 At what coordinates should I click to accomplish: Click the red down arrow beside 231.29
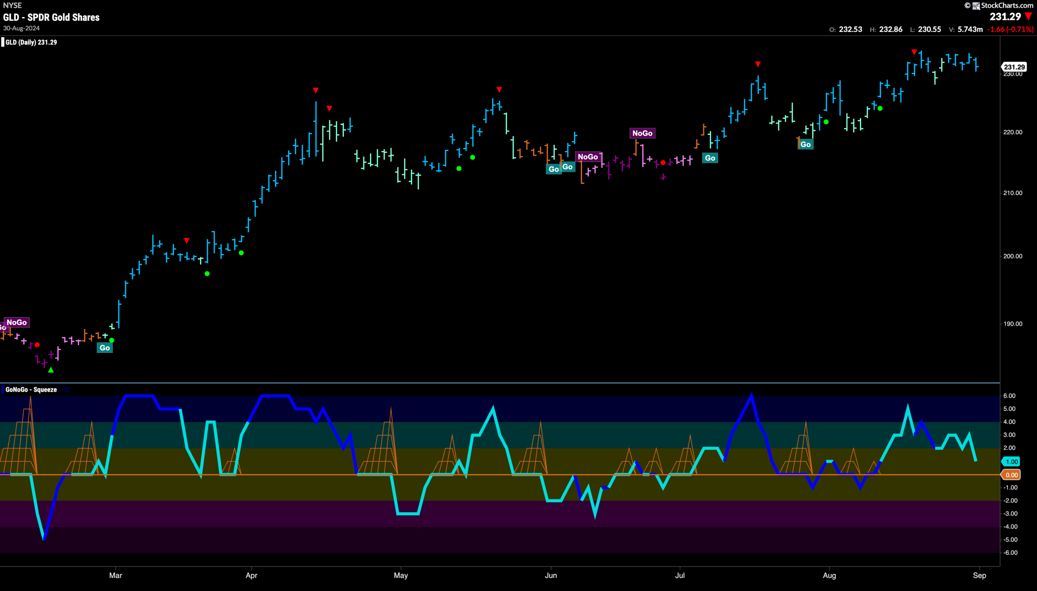coord(1028,17)
